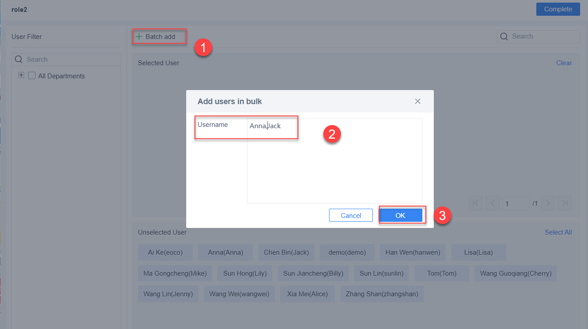Image resolution: width=588 pixels, height=329 pixels.
Task: Click the page number input box
Action: (516, 203)
